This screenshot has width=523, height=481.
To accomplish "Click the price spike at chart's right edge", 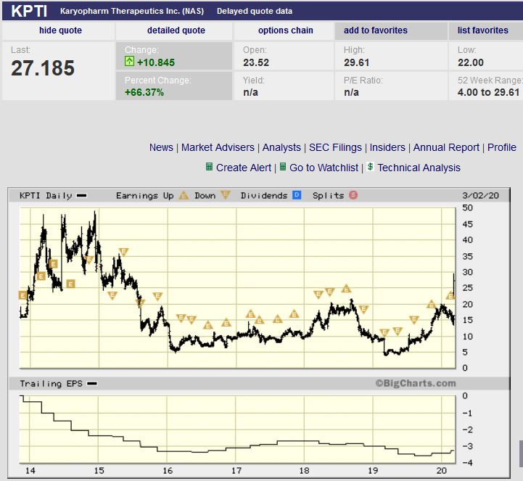I will [x=453, y=284].
